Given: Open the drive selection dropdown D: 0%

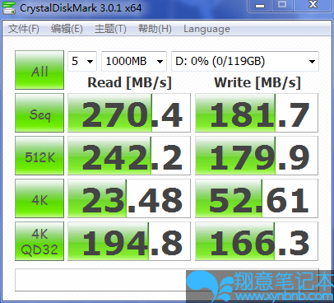Looking at the screenshot, I should click(x=245, y=61).
